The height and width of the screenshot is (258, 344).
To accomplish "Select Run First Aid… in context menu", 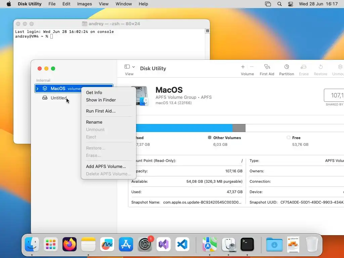I will tap(100, 111).
